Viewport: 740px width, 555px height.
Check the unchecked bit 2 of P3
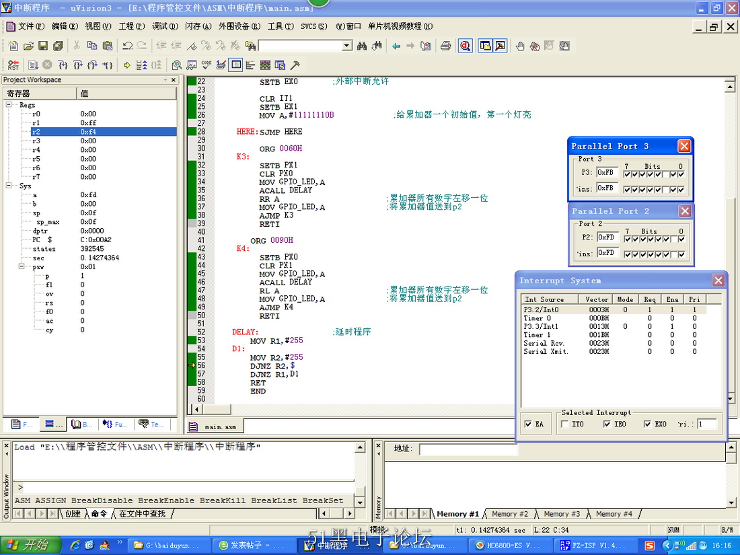pos(665,175)
